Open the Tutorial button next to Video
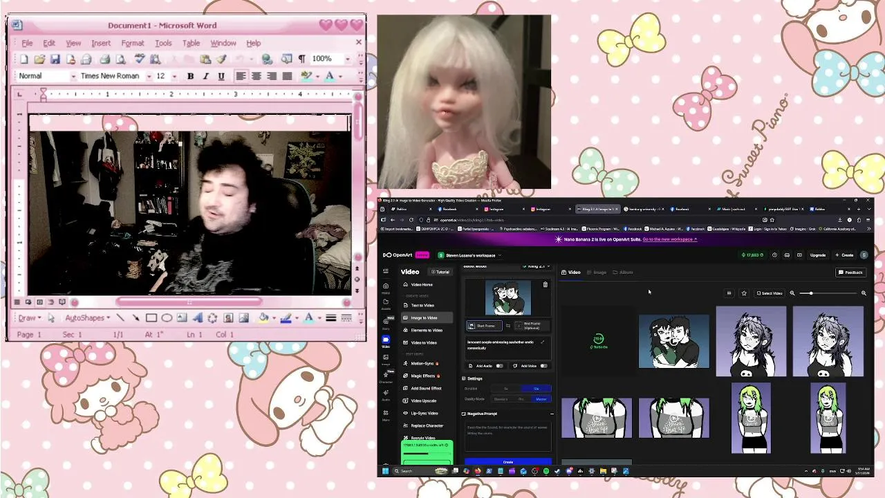The height and width of the screenshot is (498, 885). [x=439, y=272]
